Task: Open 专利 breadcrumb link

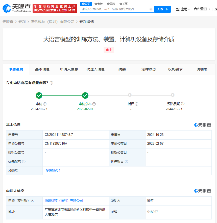Action: click(22, 22)
